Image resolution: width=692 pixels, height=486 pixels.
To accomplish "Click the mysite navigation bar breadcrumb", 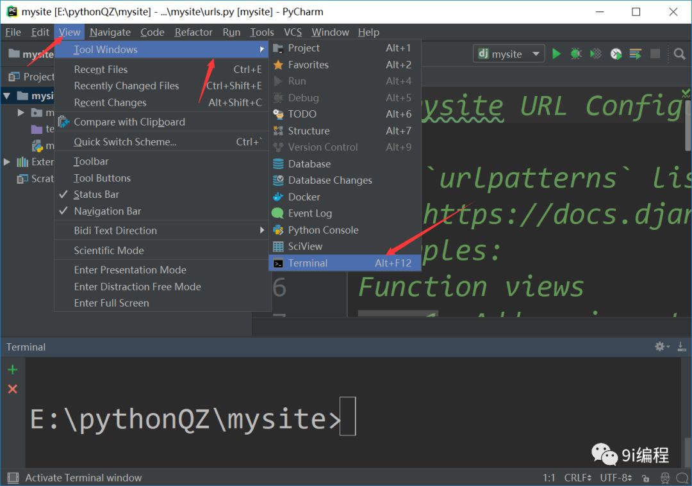I will 31,54.
